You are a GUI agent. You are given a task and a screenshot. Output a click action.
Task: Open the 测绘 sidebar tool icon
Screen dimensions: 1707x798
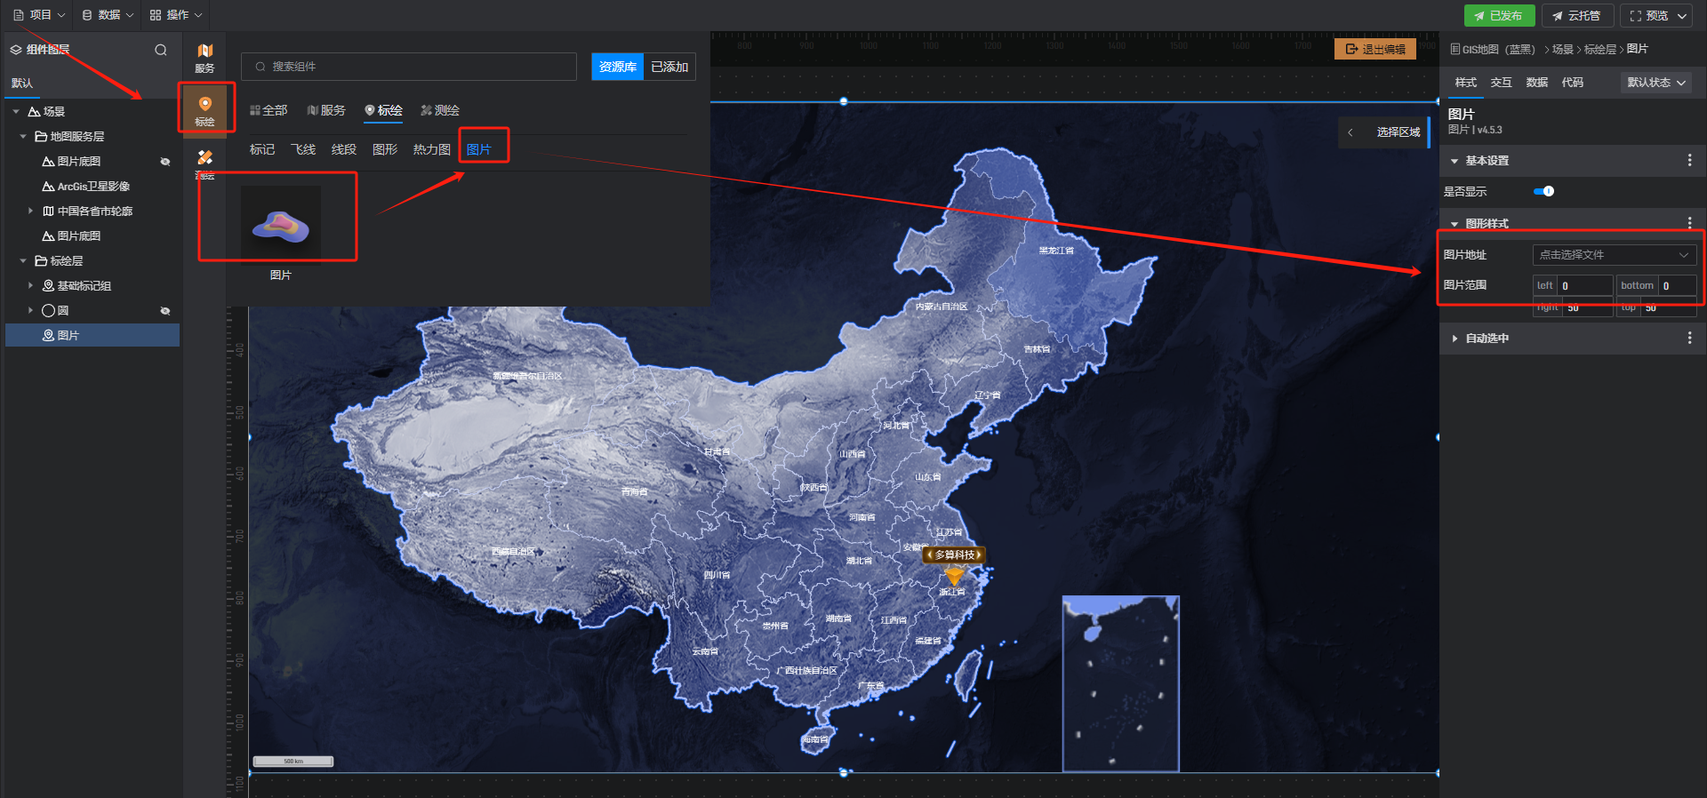pyautogui.click(x=204, y=164)
